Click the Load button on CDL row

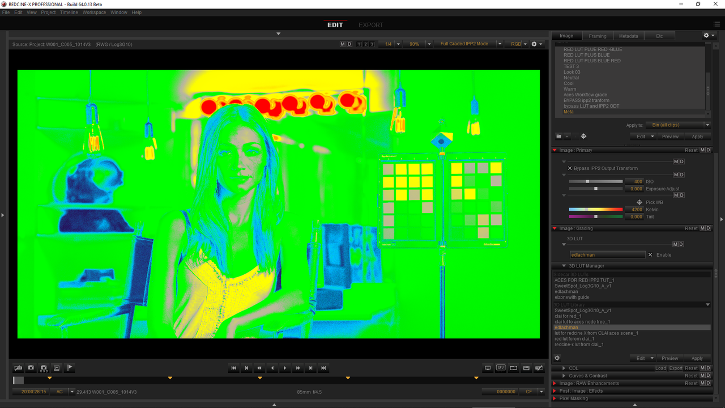pos(661,368)
